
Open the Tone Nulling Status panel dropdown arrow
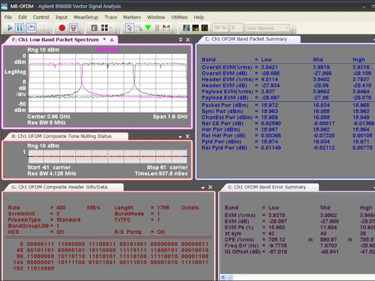(180, 137)
